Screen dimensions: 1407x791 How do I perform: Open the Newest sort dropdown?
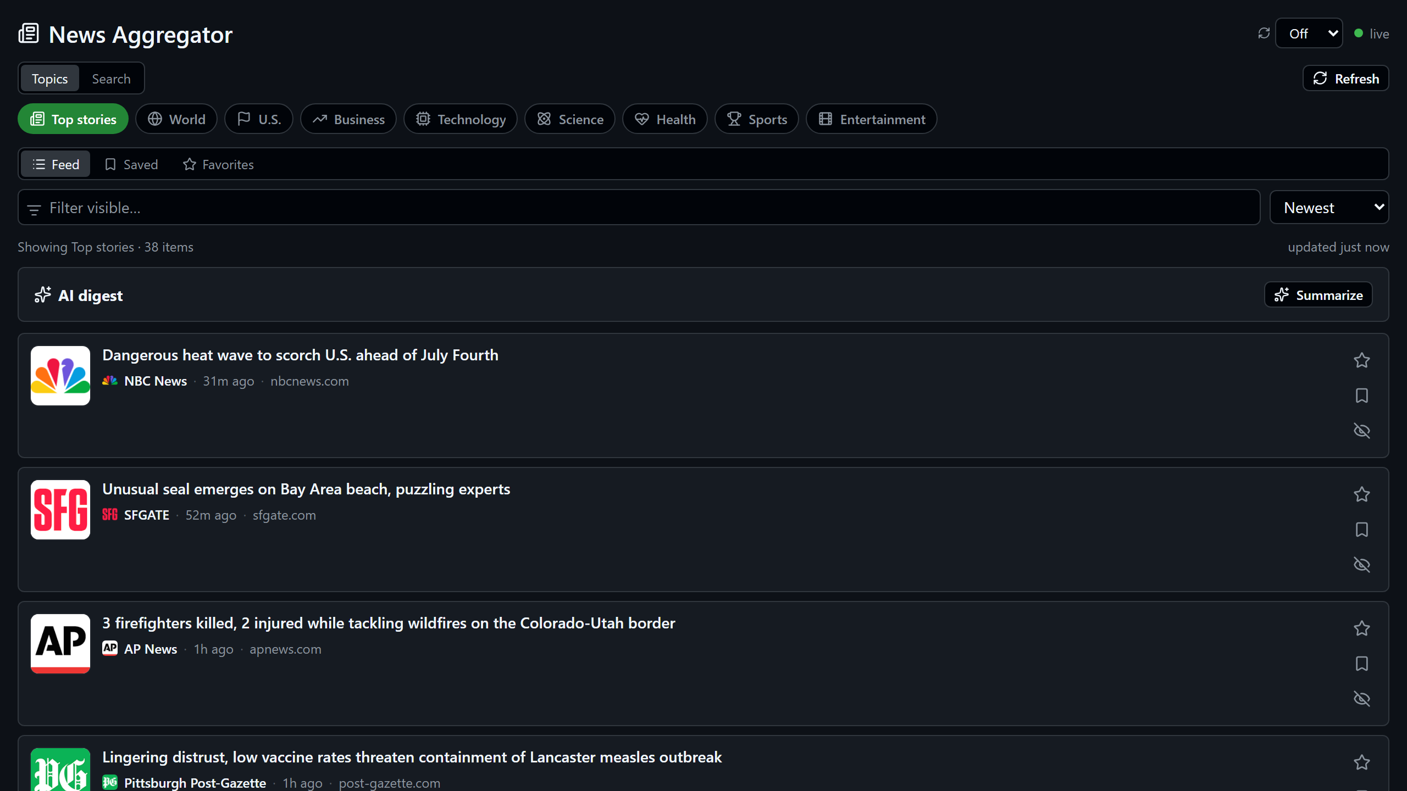pos(1329,208)
